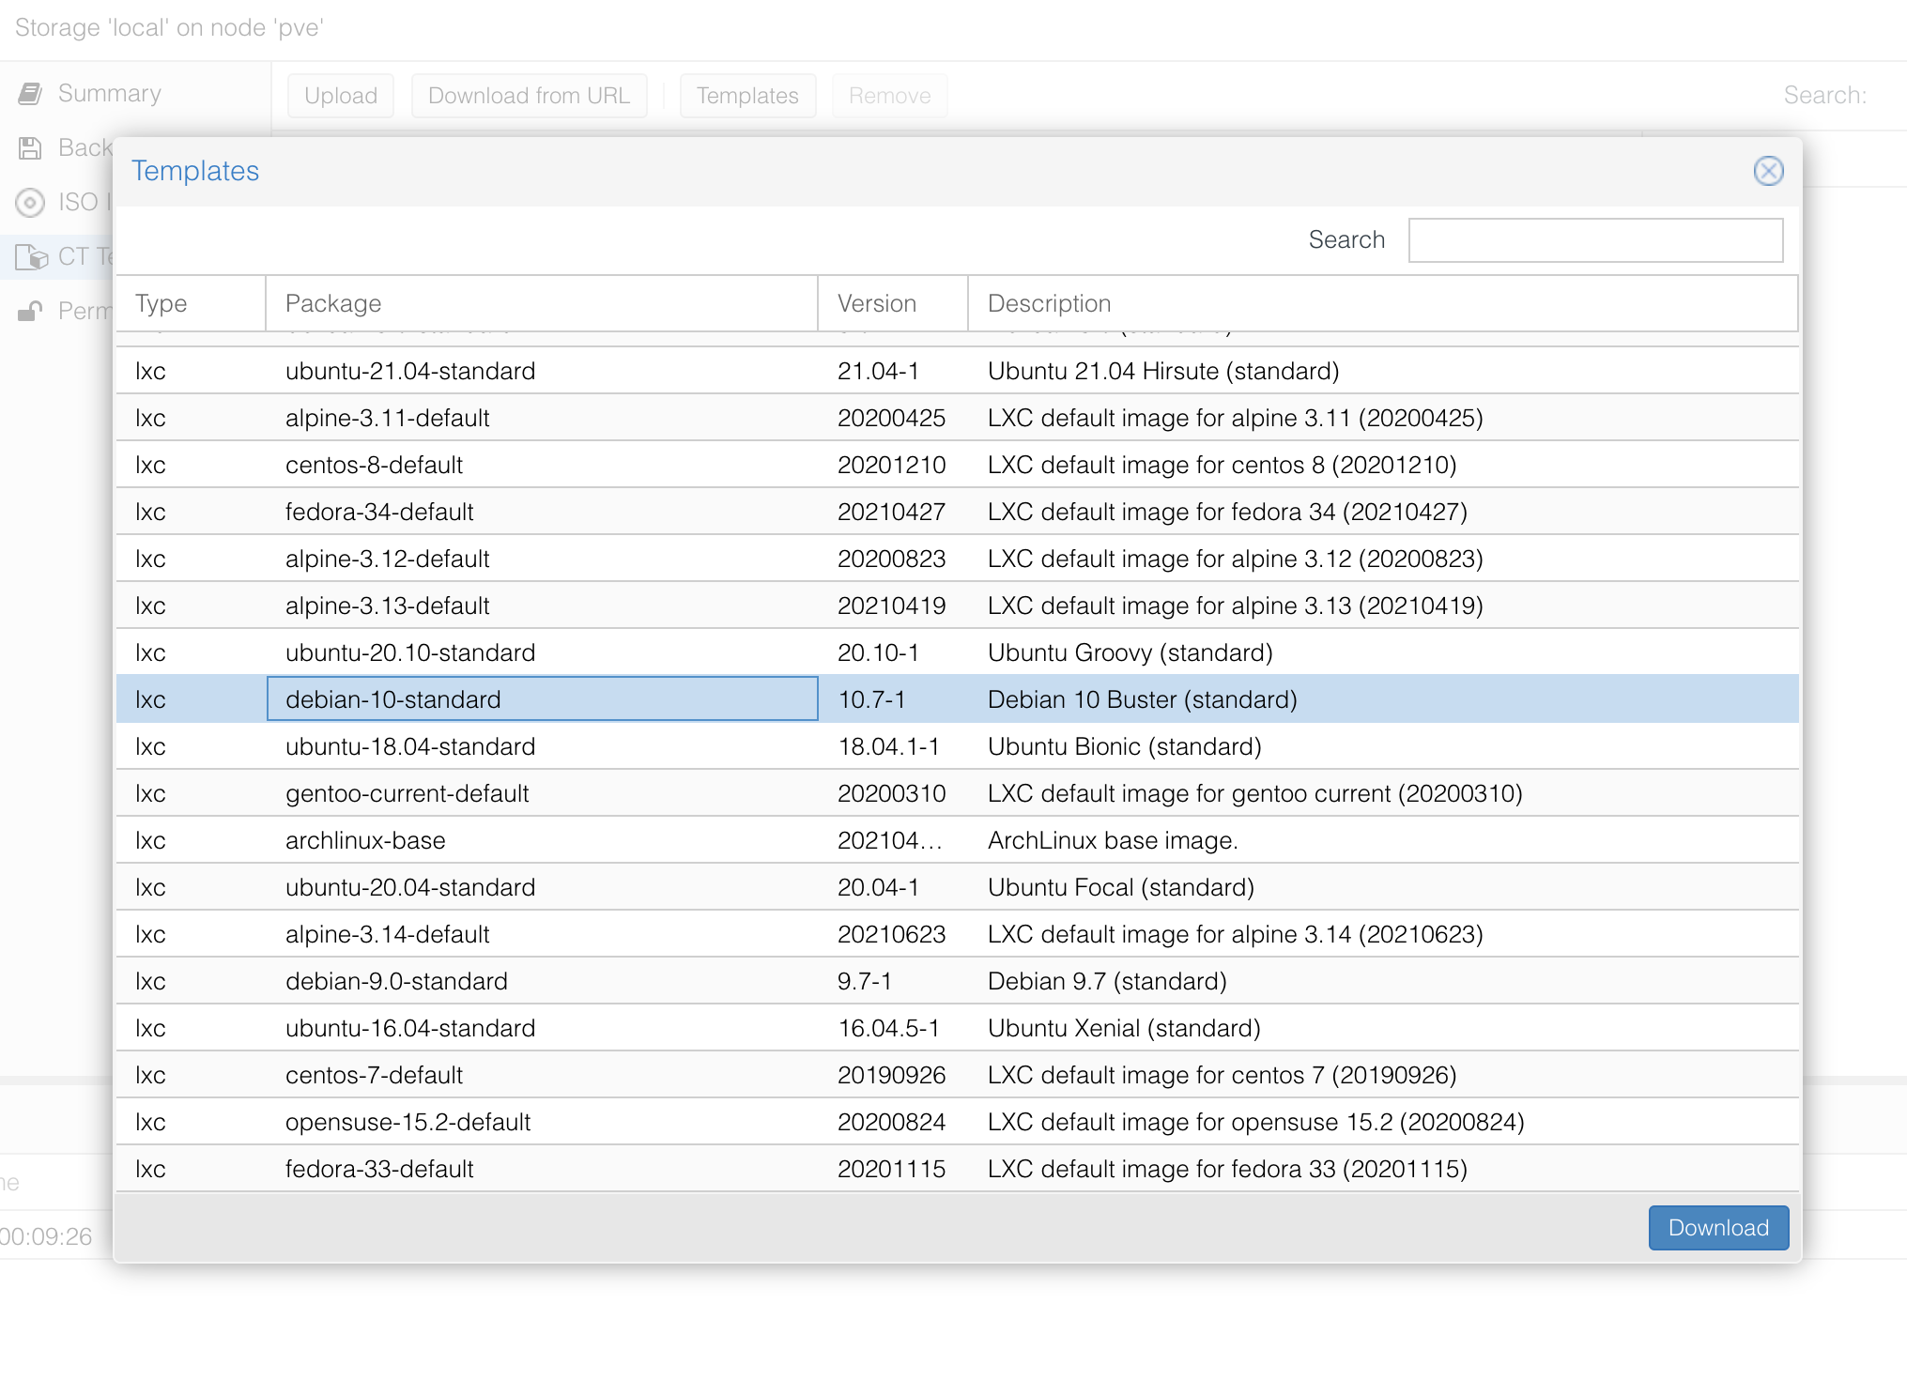Click the Templates toolbar button
1907x1380 pixels.
coord(747,96)
